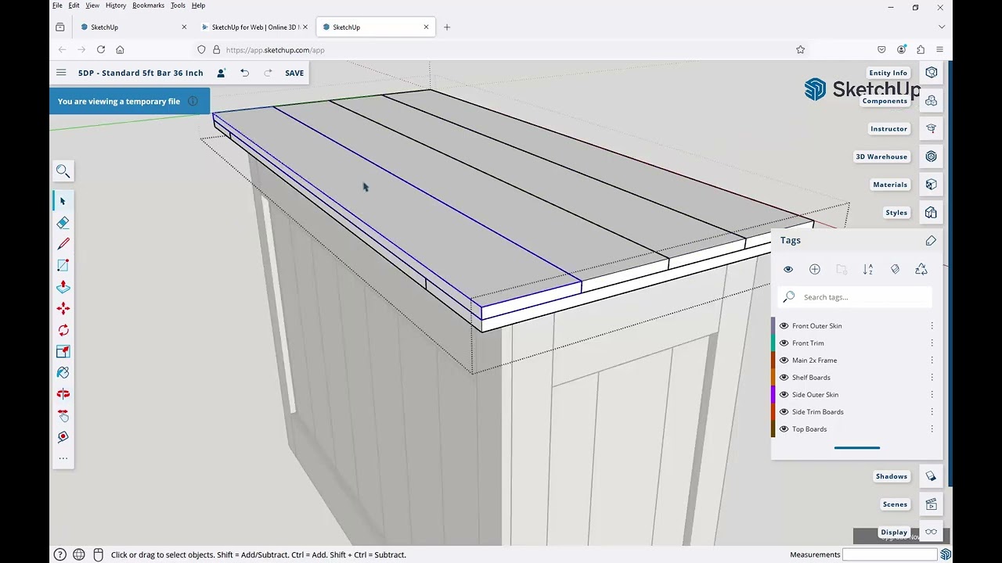Add a new tag with plus icon
The height and width of the screenshot is (563, 1002).
815,269
